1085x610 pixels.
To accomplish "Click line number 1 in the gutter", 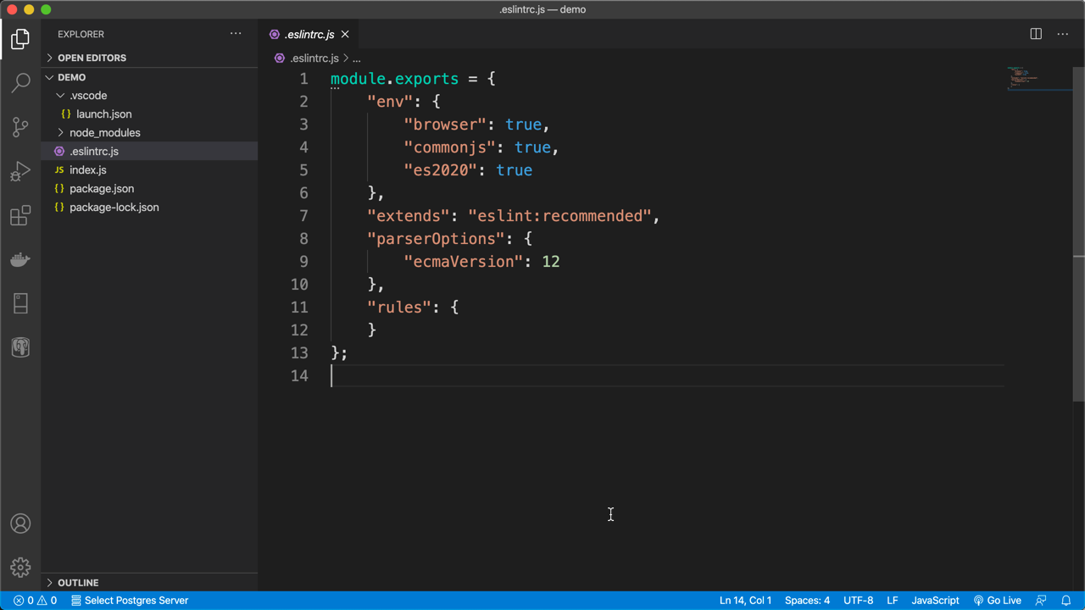I will tap(303, 79).
